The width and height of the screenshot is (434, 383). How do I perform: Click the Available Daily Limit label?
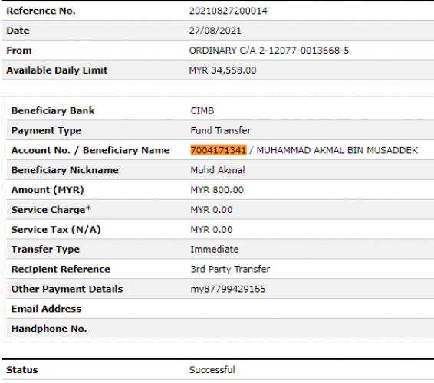[x=57, y=70]
